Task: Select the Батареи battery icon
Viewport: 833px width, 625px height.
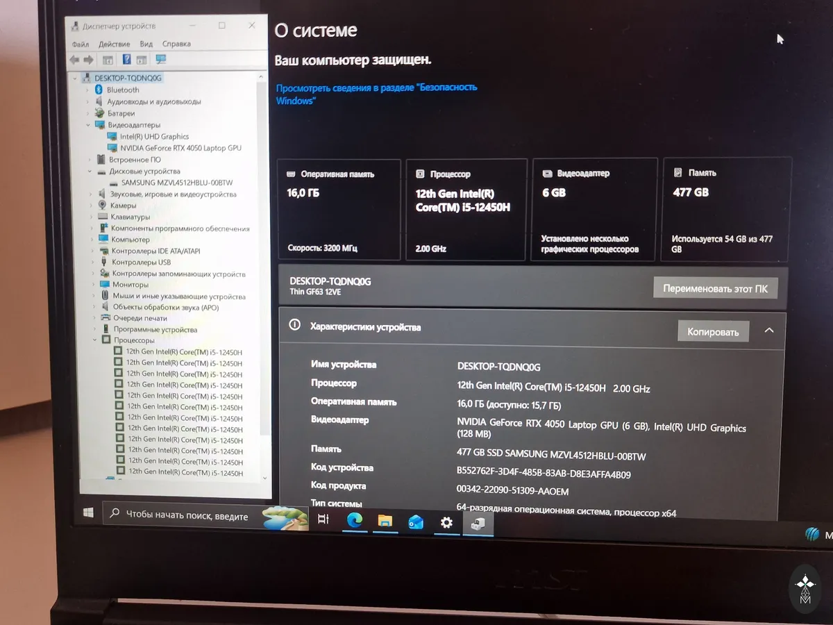Action: 100,113
